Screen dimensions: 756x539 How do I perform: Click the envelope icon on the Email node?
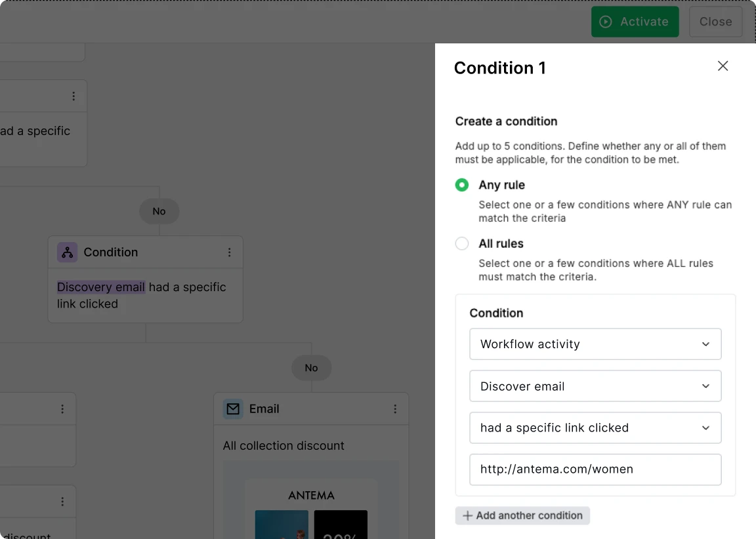point(233,409)
